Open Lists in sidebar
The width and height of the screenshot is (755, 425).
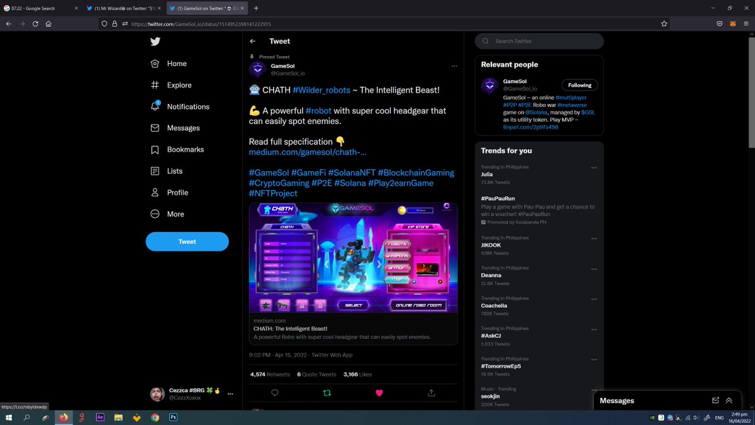pyautogui.click(x=167, y=171)
